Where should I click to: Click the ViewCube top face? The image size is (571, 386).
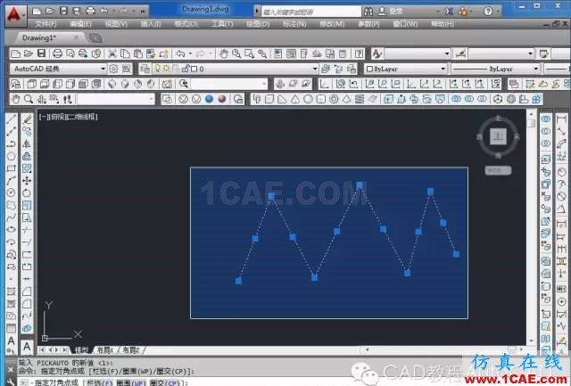[498, 136]
